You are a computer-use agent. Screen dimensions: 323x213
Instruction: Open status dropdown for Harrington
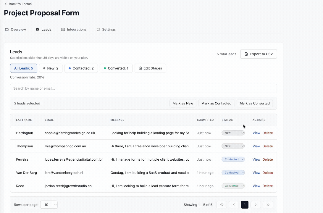click(233, 133)
